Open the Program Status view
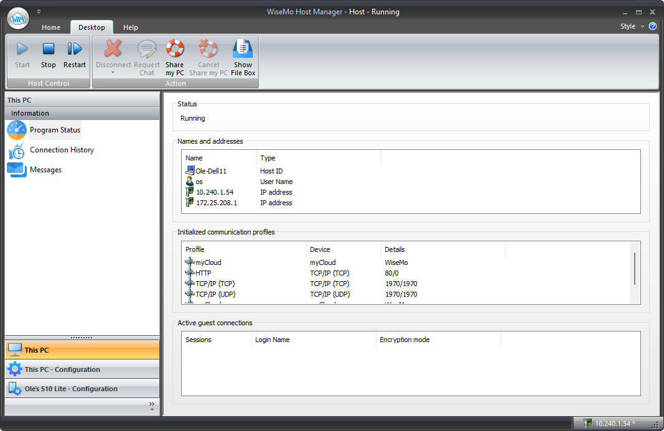The height and width of the screenshot is (431, 664). point(55,130)
